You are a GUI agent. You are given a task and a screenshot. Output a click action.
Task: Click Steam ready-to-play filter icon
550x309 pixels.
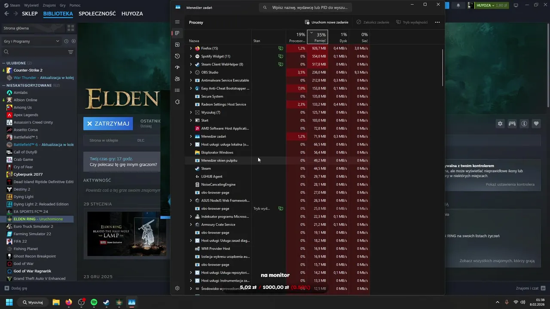(73, 41)
